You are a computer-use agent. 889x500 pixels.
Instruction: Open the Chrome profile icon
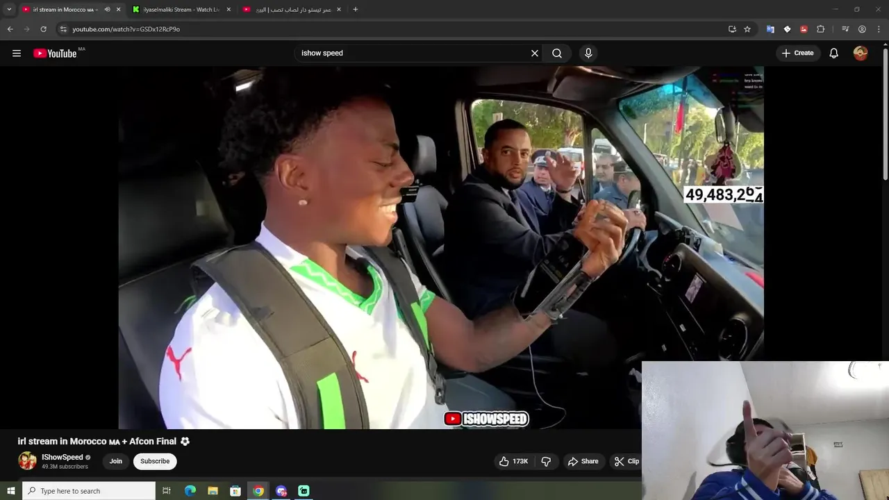[862, 29]
